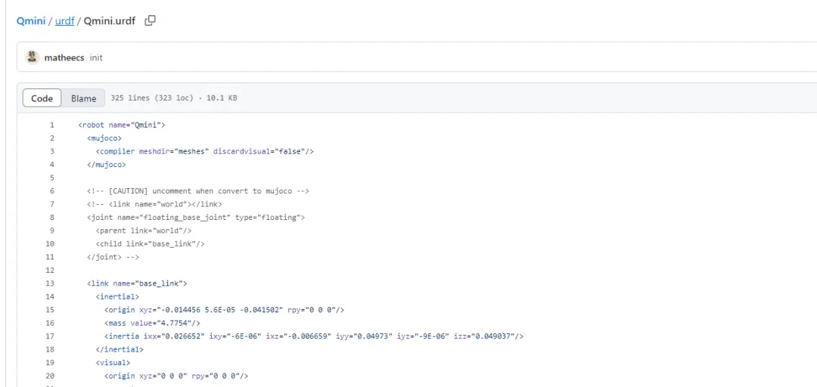
Task: Click the commented '<link name="world">' line
Action: click(x=155, y=204)
